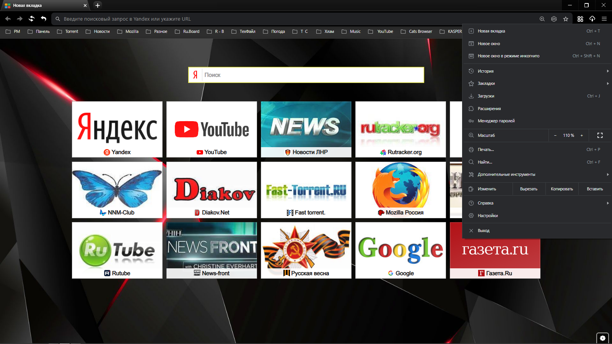Click the cloud sync icon in toolbar
Viewport: 612px width, 344px height.
592,19
